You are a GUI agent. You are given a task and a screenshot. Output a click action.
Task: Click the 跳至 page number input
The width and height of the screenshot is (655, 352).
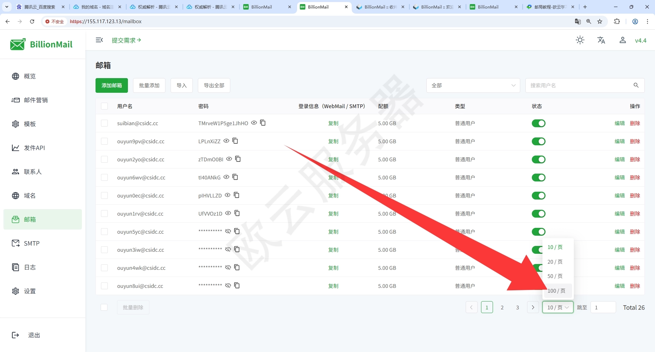point(602,307)
